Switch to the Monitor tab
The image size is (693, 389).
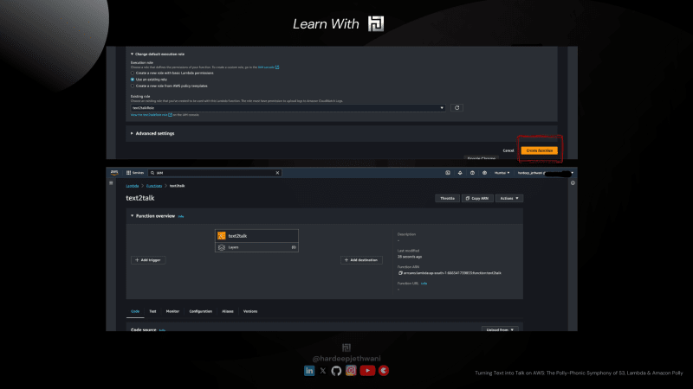[172, 311]
